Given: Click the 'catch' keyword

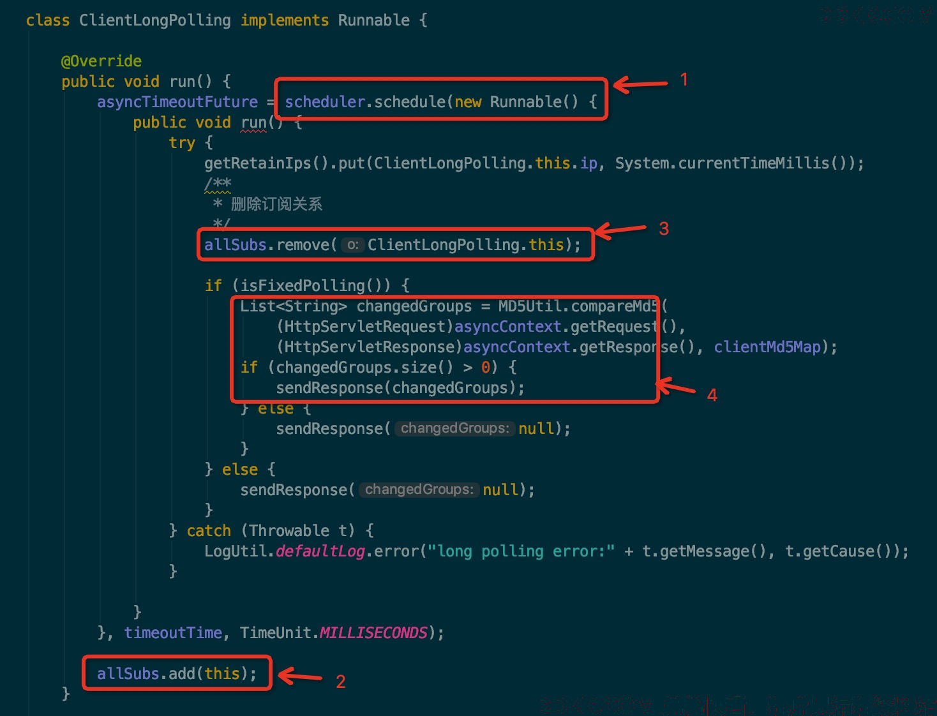Looking at the screenshot, I should pyautogui.click(x=209, y=531).
